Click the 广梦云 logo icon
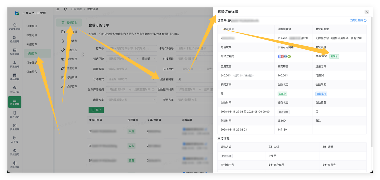The image size is (380, 180). tap(17, 13)
